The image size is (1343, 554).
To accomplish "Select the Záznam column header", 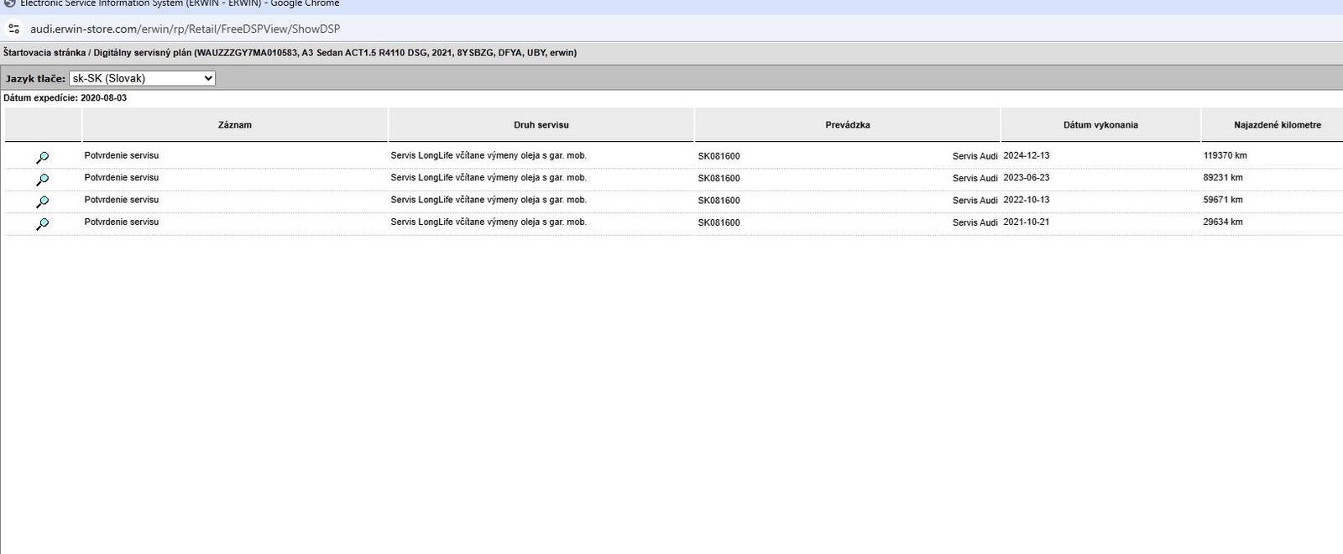I will pos(235,124).
